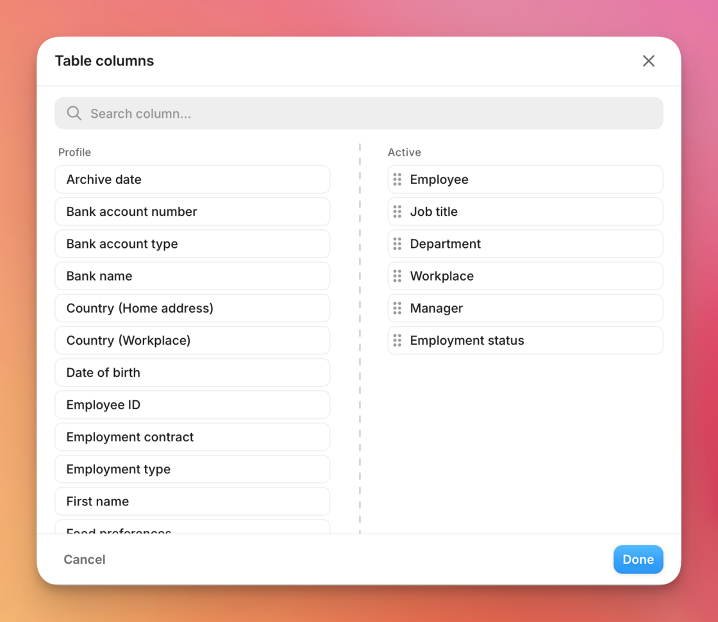The height and width of the screenshot is (622, 718).
Task: Choose the Bank name column
Action: click(x=192, y=276)
